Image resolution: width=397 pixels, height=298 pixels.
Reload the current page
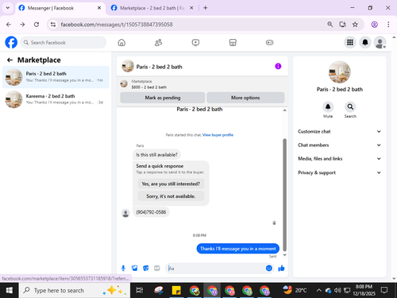(37, 25)
